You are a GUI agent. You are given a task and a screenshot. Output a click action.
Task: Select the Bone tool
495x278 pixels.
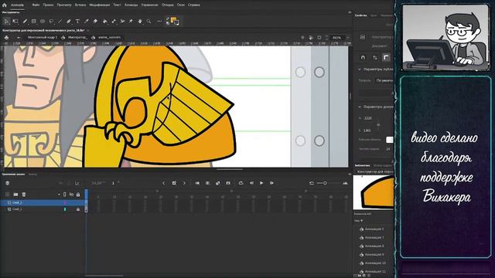(114, 21)
